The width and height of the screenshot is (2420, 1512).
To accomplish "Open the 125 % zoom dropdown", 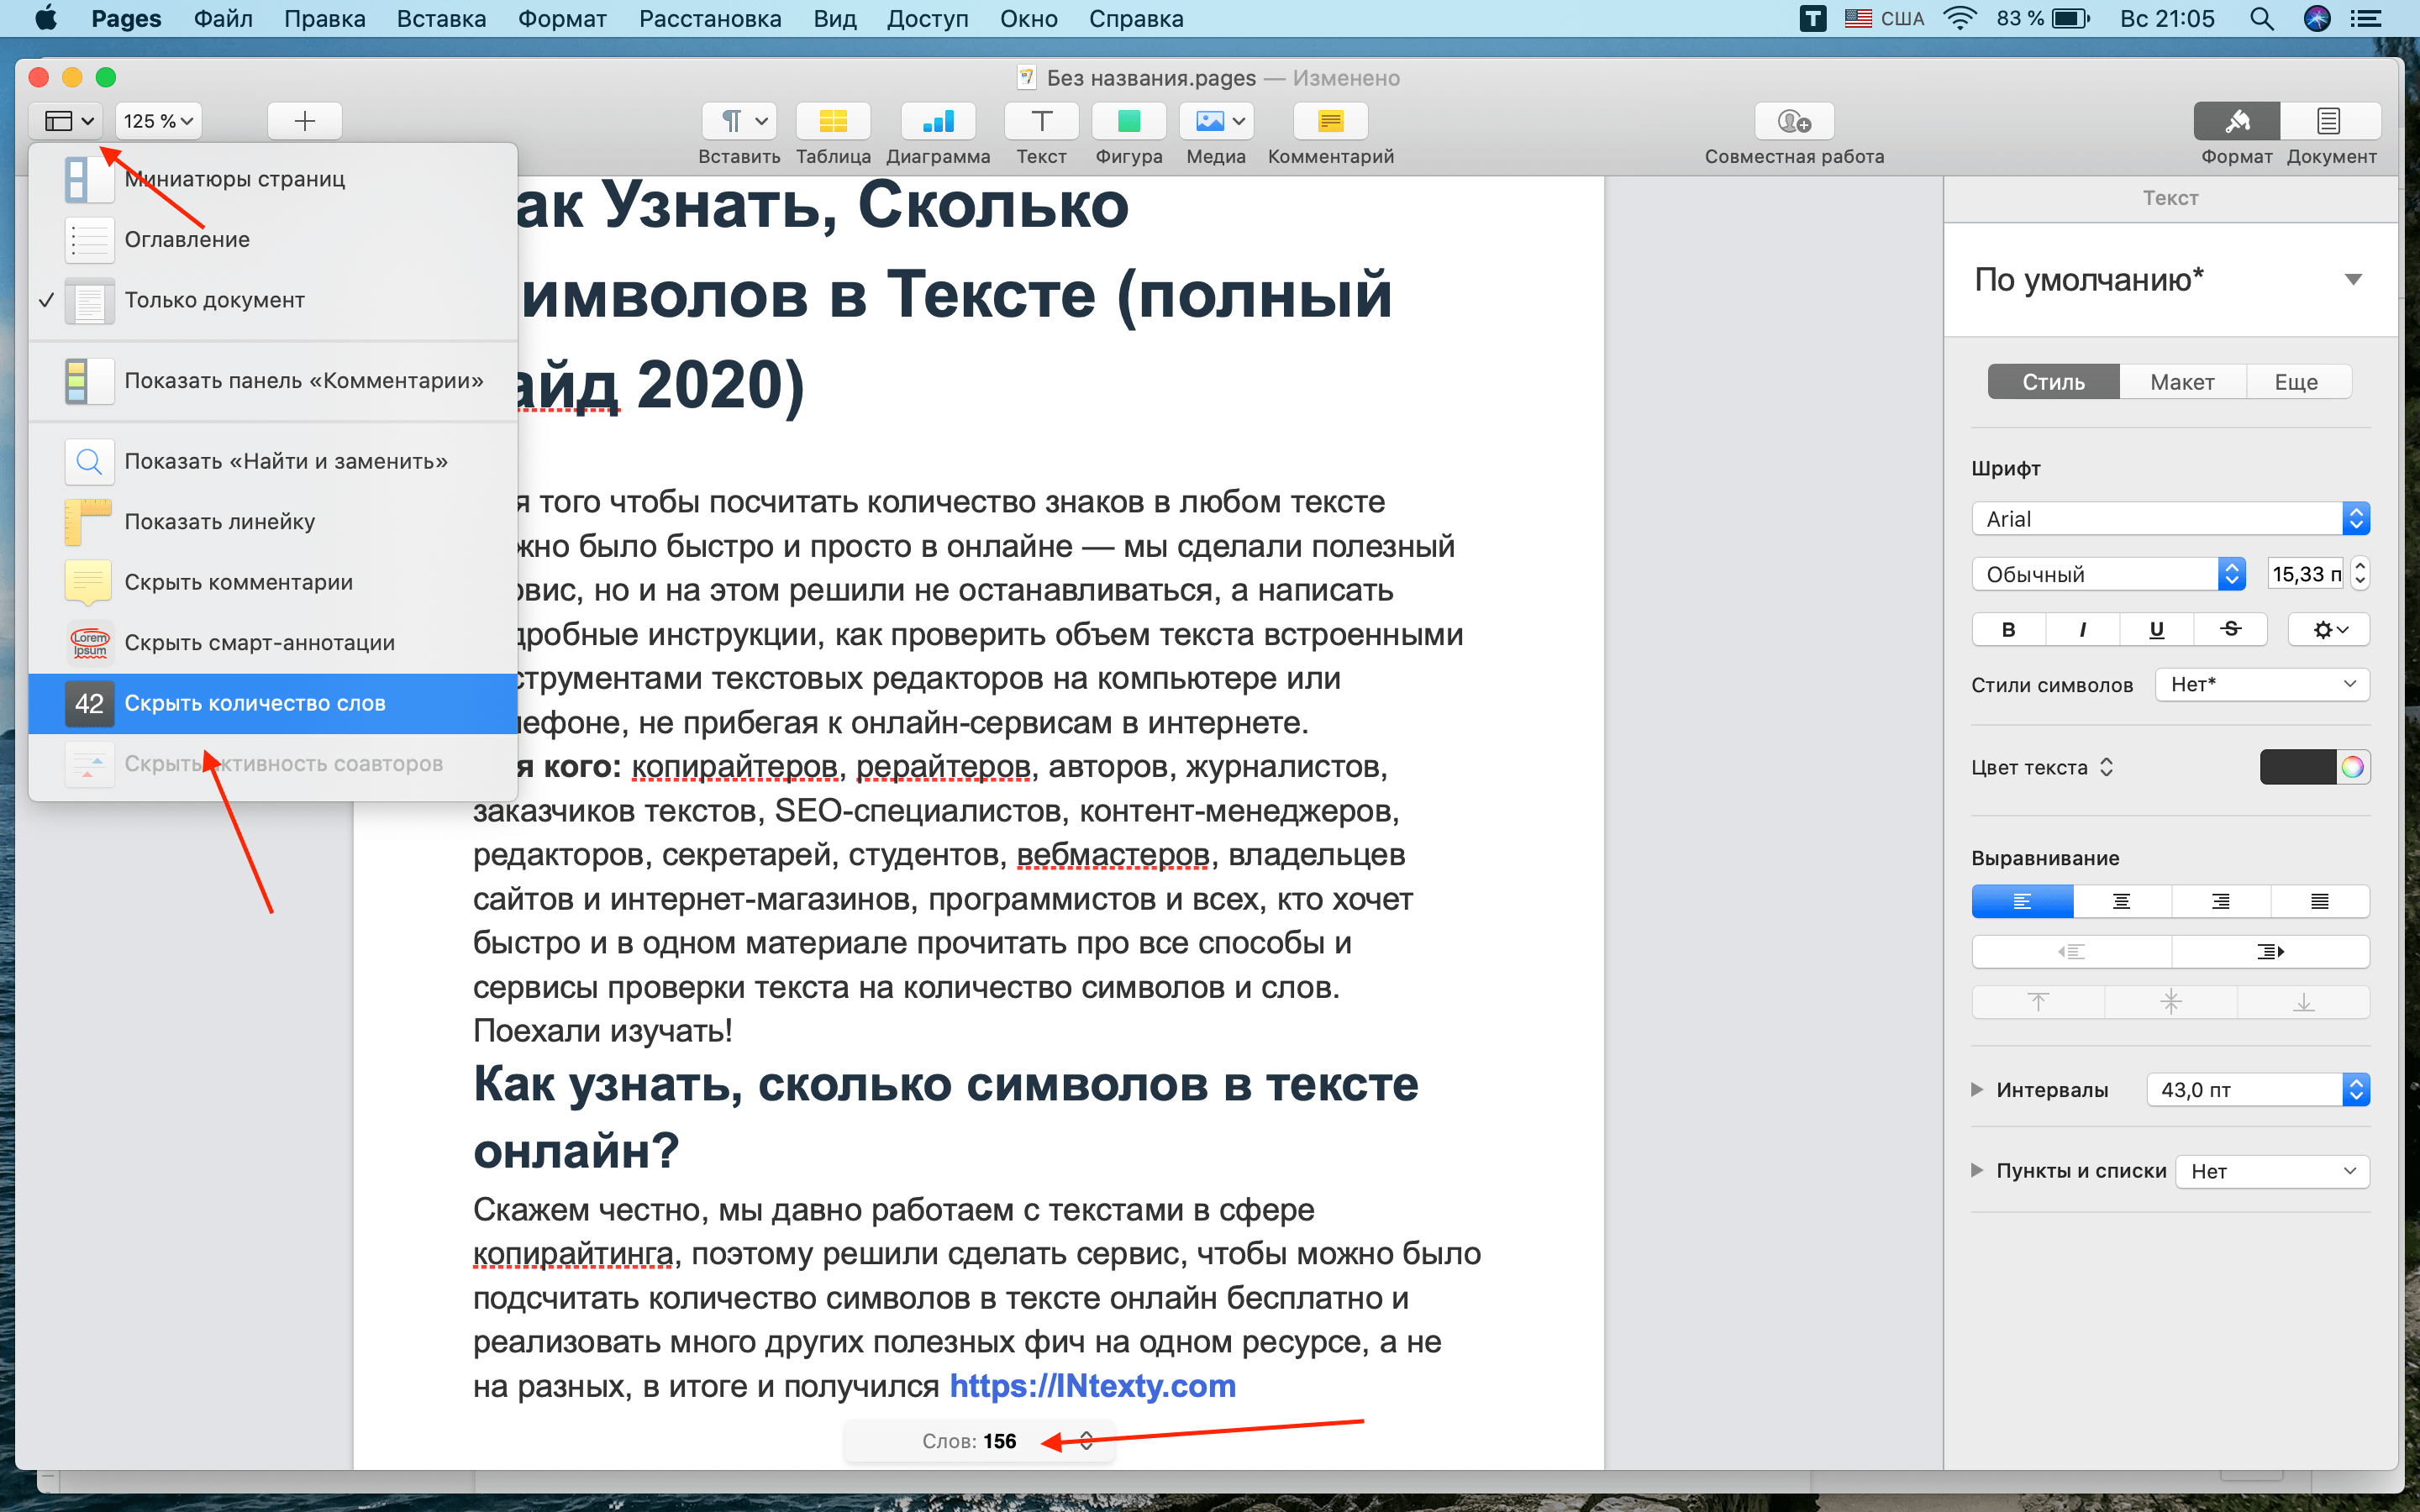I will coord(158,121).
